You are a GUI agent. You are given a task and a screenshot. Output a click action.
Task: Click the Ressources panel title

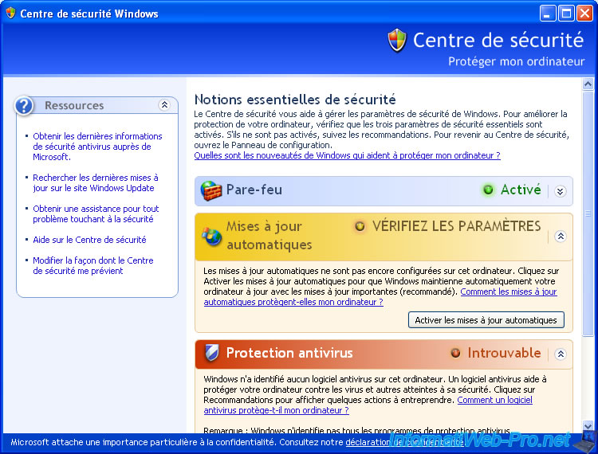[74, 105]
